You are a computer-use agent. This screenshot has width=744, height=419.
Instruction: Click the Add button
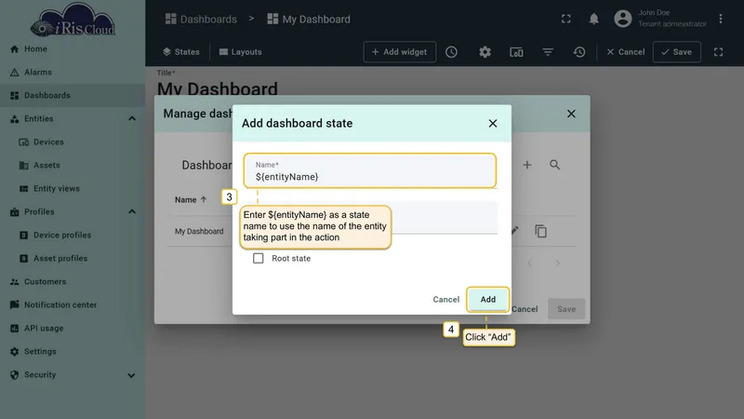pyautogui.click(x=487, y=299)
